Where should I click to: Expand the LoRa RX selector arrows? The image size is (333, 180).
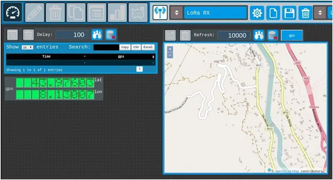pyautogui.click(x=176, y=13)
